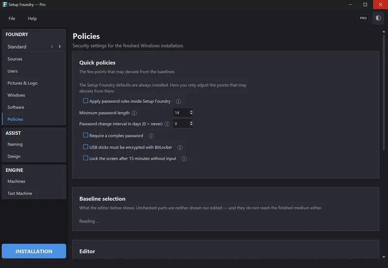This screenshot has width=388, height=268.
Task: Select the Policies page in sidebar
Action: [x=34, y=119]
